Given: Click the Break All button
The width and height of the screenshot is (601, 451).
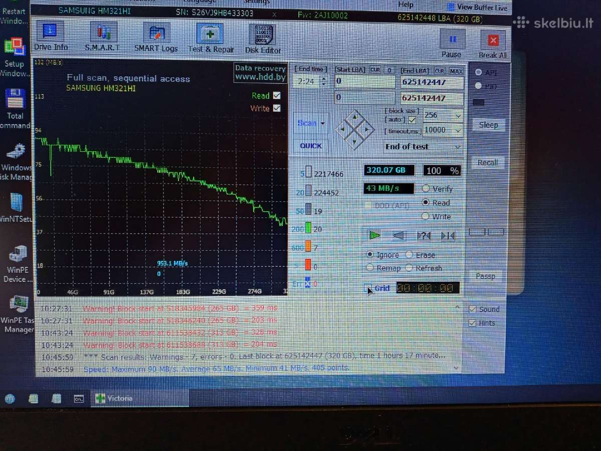Looking at the screenshot, I should click(x=493, y=45).
